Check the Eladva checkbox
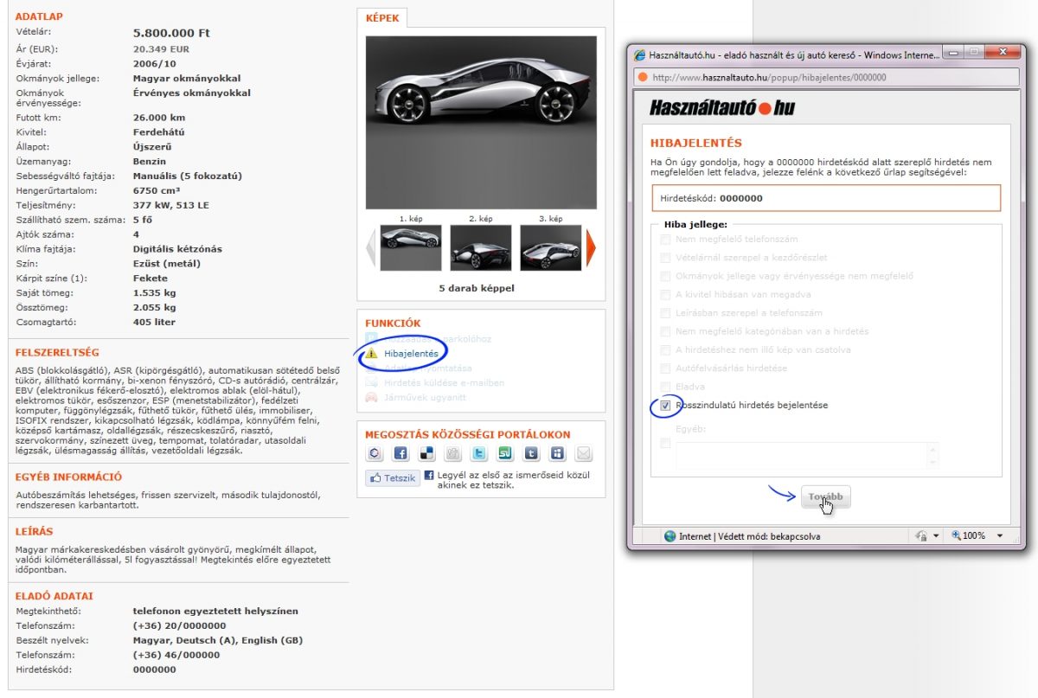The image size is (1038, 698). (664, 384)
